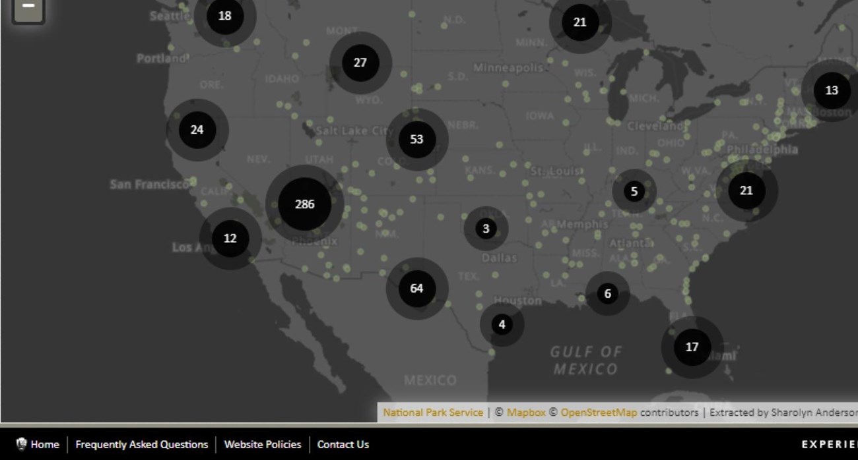858x460 pixels.
Task: Follow the OpenStreetMap attribution link
Action: click(x=599, y=413)
